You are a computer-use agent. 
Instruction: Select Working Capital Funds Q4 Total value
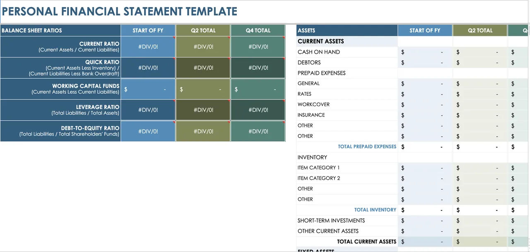click(x=258, y=89)
